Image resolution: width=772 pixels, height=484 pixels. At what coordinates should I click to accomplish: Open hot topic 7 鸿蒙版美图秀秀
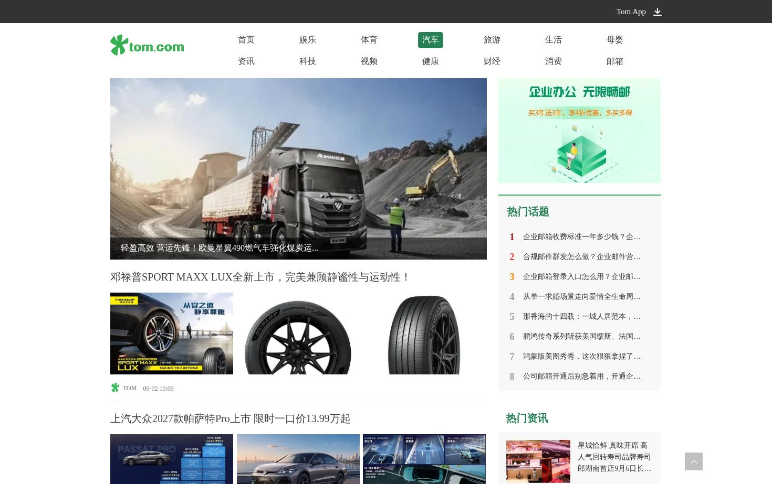(x=581, y=357)
